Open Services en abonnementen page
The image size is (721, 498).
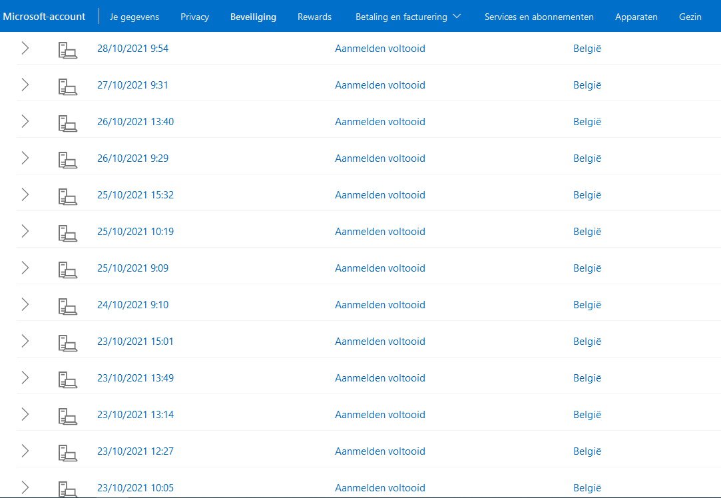pos(539,17)
